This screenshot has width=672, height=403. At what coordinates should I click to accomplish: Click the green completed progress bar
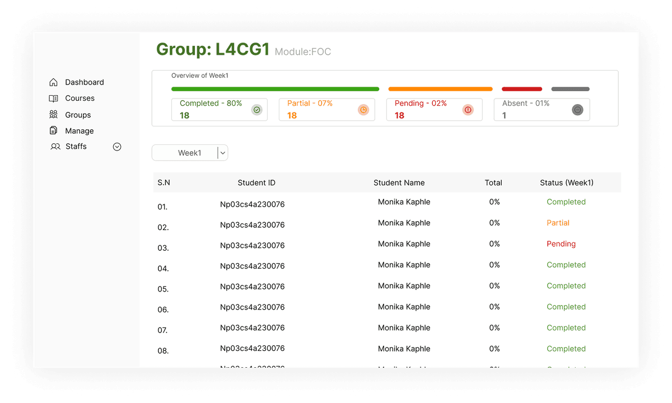click(x=275, y=89)
